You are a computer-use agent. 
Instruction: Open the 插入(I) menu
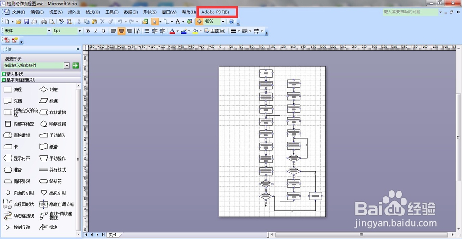click(74, 12)
